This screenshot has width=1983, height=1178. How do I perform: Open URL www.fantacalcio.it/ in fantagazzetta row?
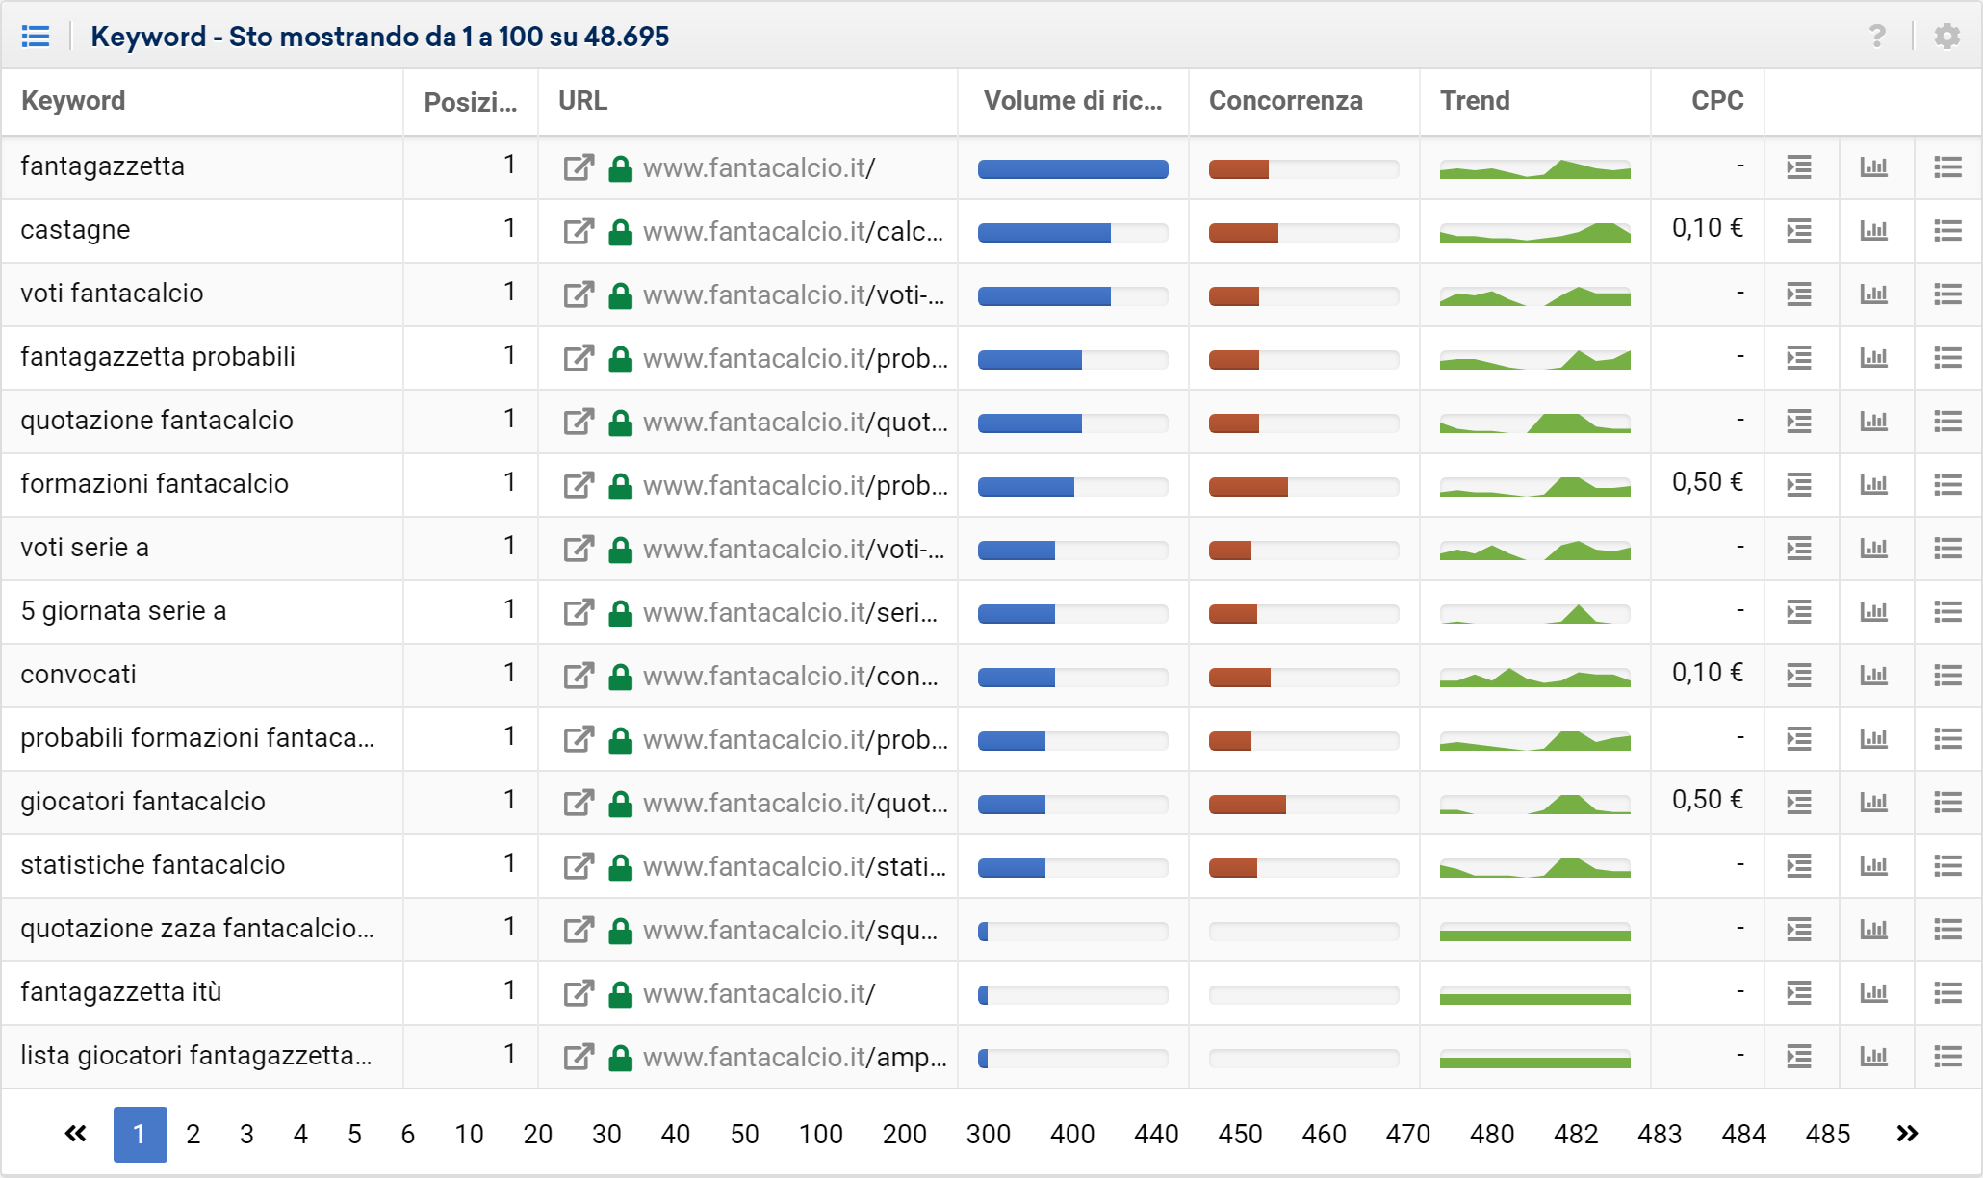[759, 168]
